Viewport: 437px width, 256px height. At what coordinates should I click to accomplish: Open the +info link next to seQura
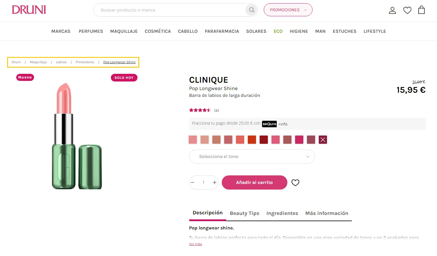[x=282, y=124]
